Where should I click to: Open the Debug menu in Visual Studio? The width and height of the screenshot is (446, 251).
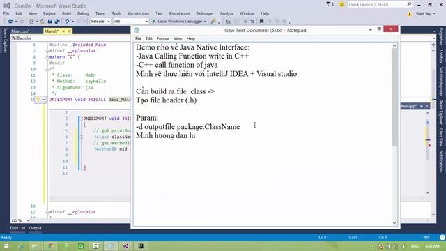pos(83,13)
